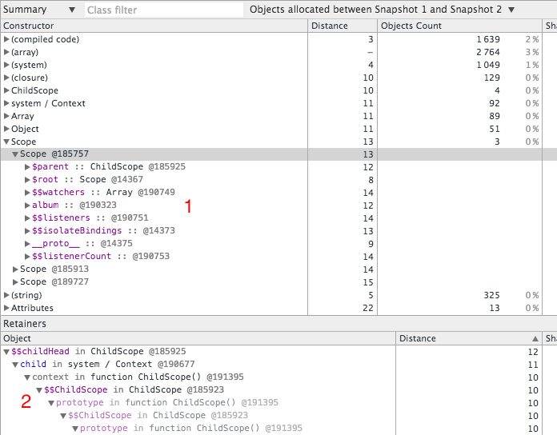This screenshot has height=435, width=557.
Task: Sort by the Objects Count column header
Action: click(459, 26)
